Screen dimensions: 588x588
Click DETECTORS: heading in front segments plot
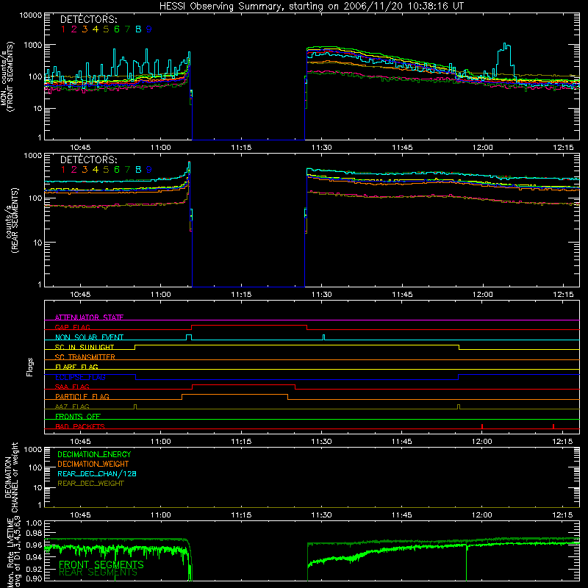[88, 19]
